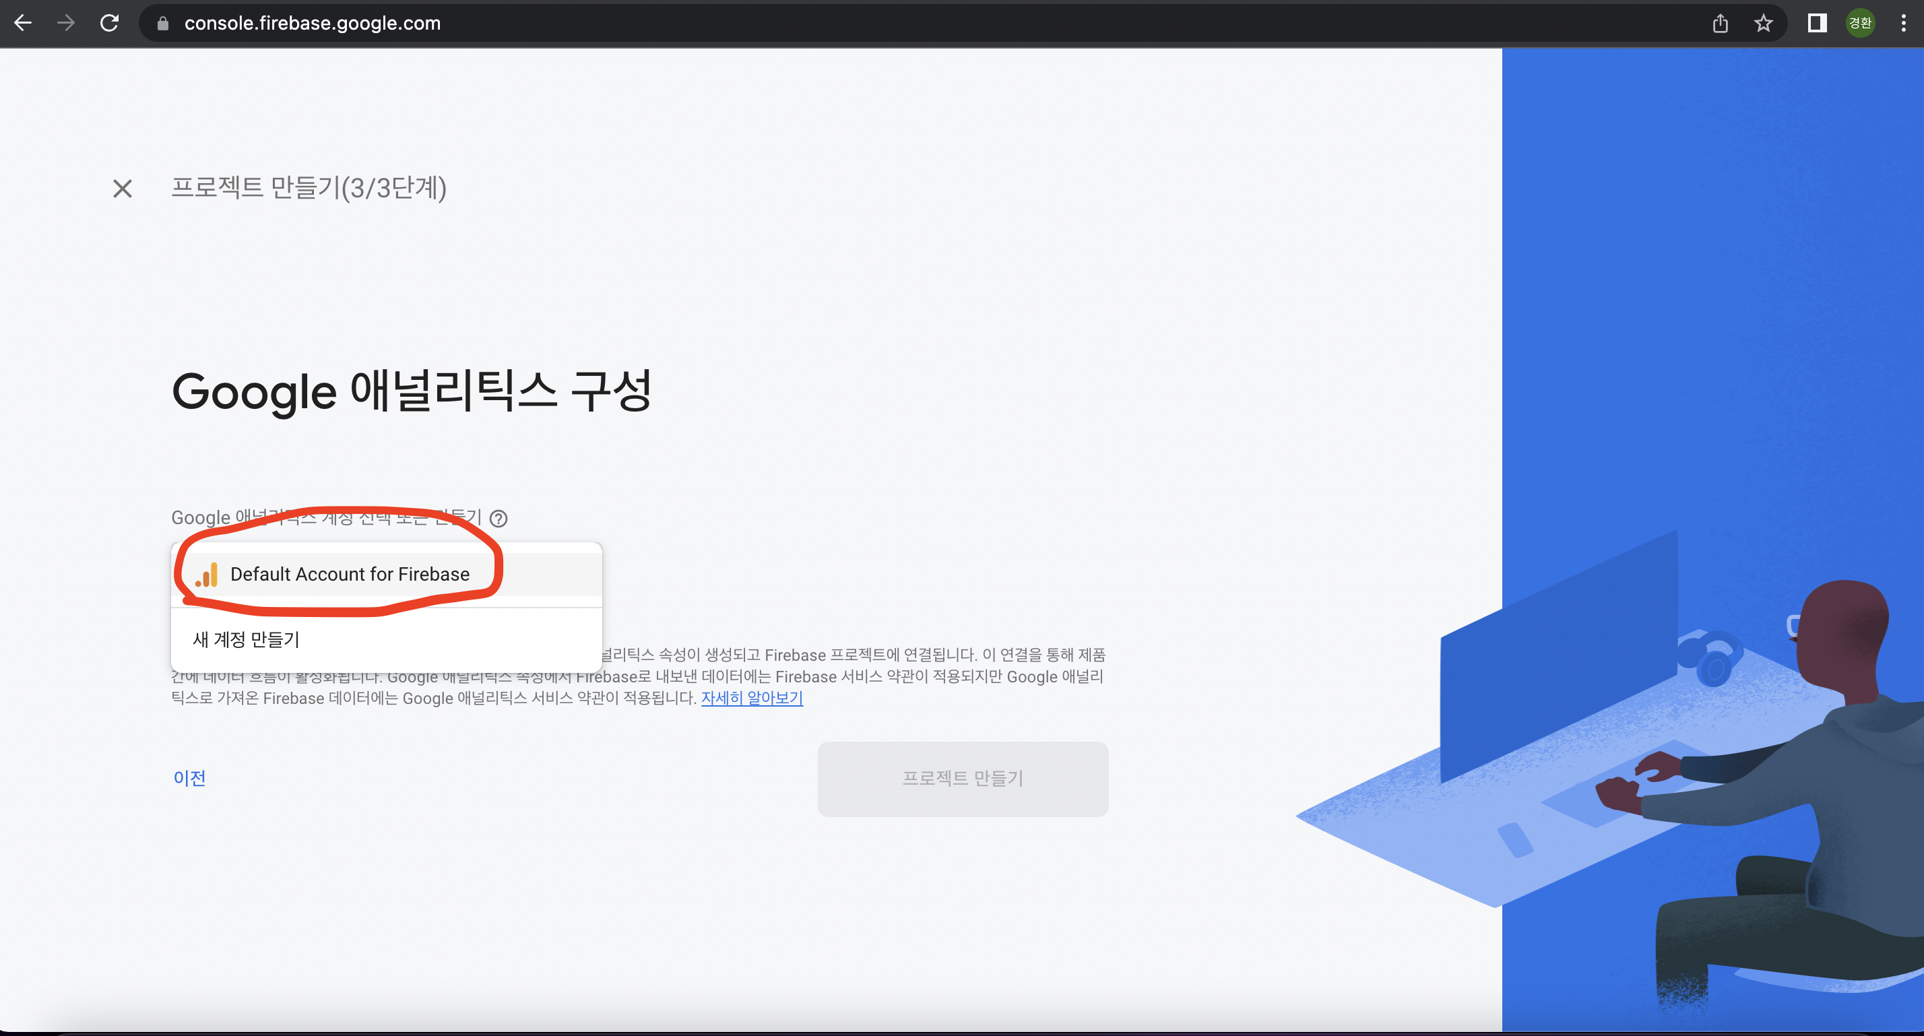
Task: Open the 경환 profile avatar
Action: (1860, 24)
